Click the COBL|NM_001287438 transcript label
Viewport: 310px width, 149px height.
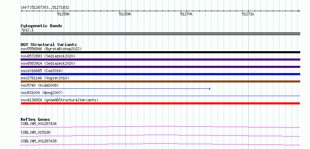point(39,141)
